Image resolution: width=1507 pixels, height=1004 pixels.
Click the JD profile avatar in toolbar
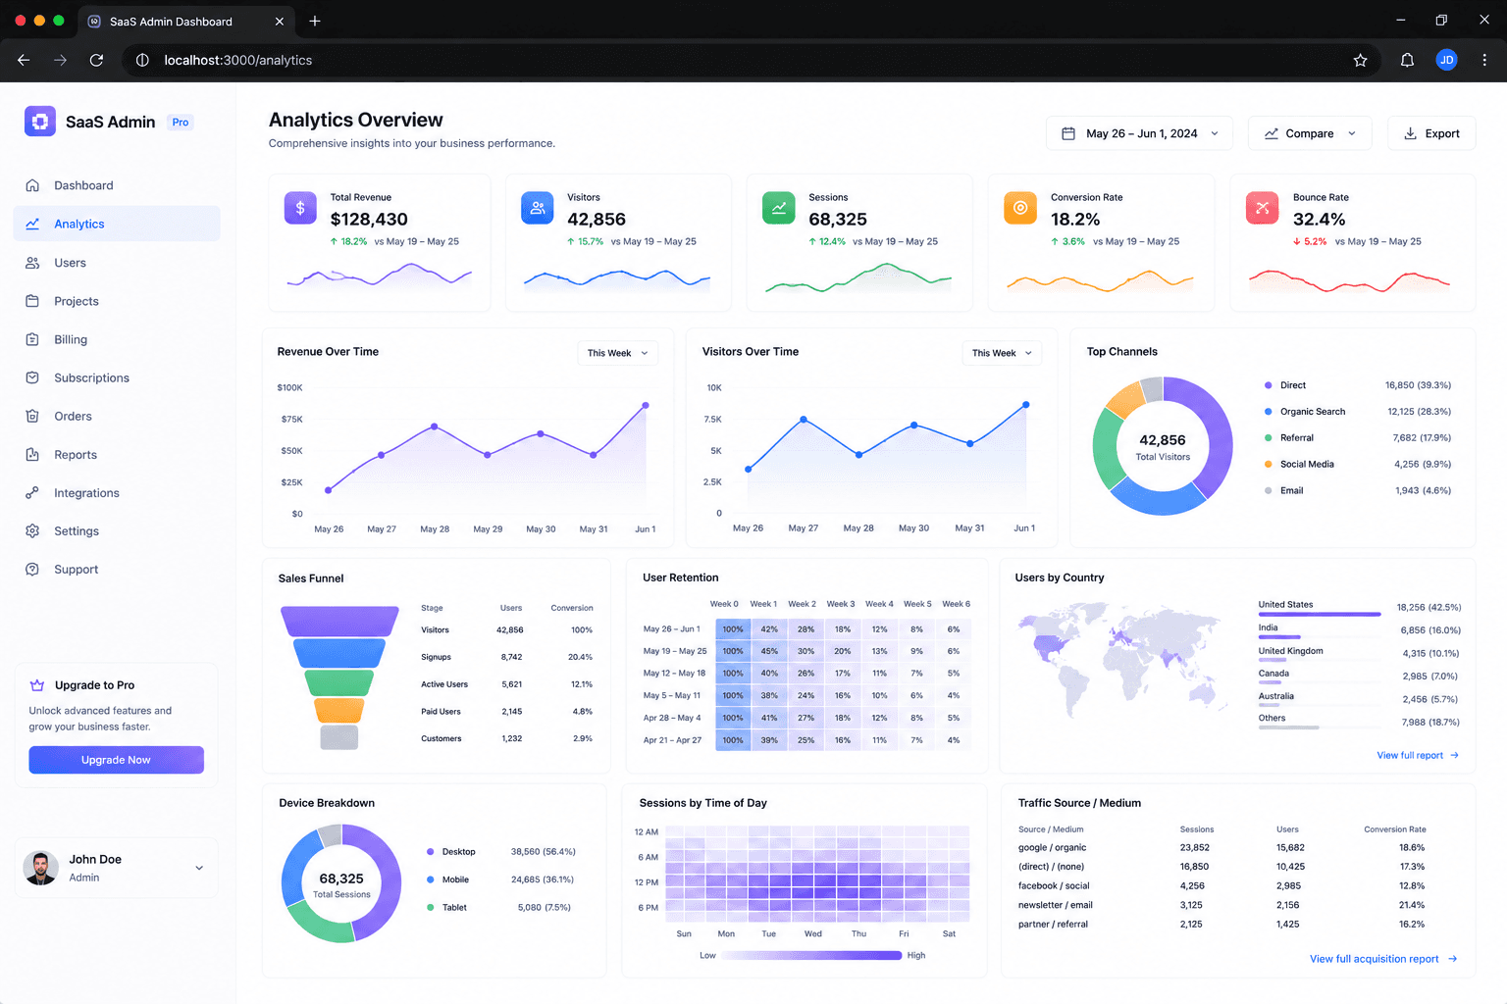point(1446,60)
